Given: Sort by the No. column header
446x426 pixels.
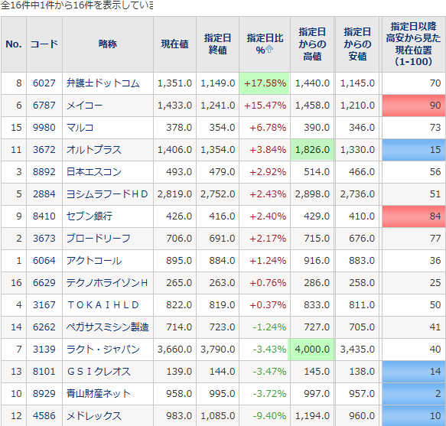Looking at the screenshot, I should [x=14, y=44].
